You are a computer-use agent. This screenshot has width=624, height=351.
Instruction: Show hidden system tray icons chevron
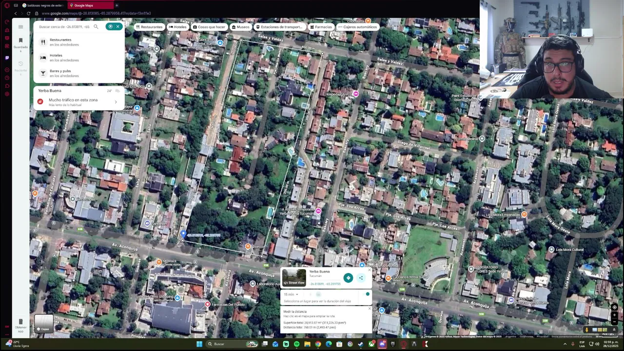tap(565, 344)
